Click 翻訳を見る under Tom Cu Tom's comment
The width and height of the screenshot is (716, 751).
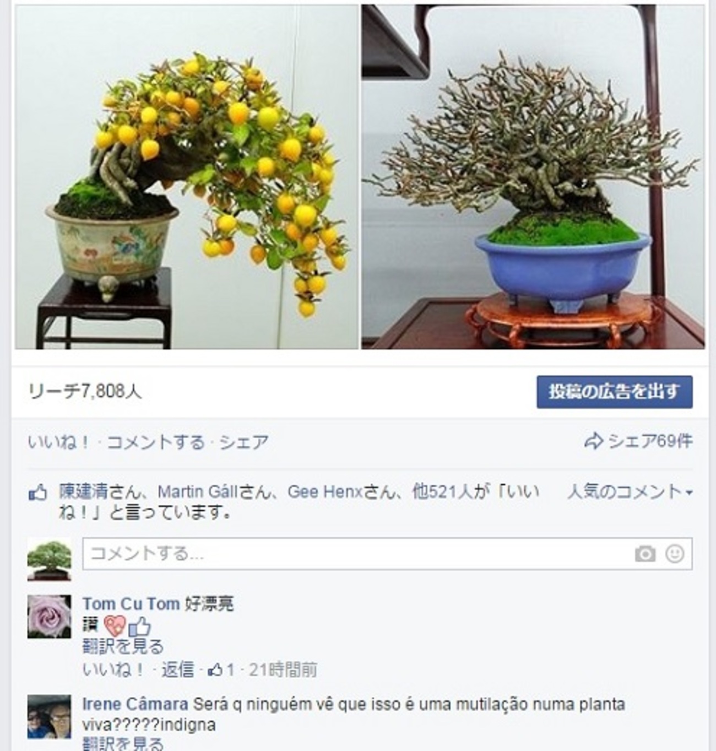click(123, 646)
